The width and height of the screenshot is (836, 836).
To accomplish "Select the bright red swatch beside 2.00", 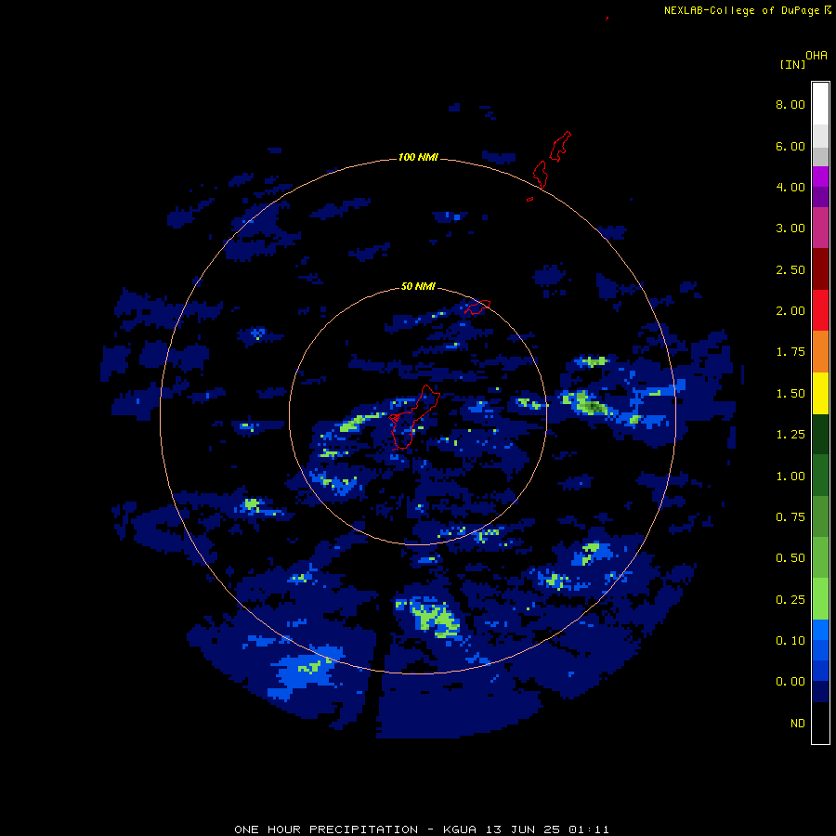I will click(x=820, y=310).
